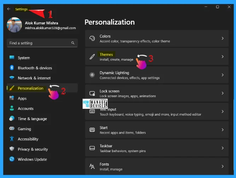Click the Accessibility figure icon
The width and height of the screenshot is (236, 178).
(x=12, y=139)
